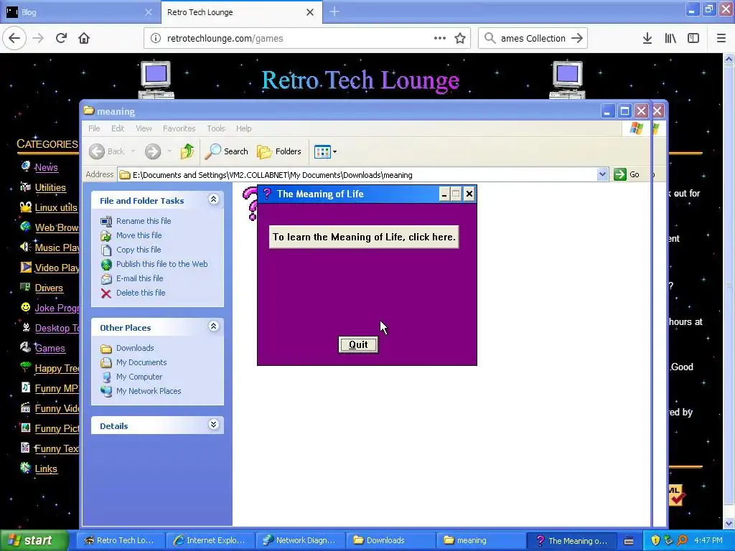Open the View menu in Explorer
The width and height of the screenshot is (735, 551).
144,128
